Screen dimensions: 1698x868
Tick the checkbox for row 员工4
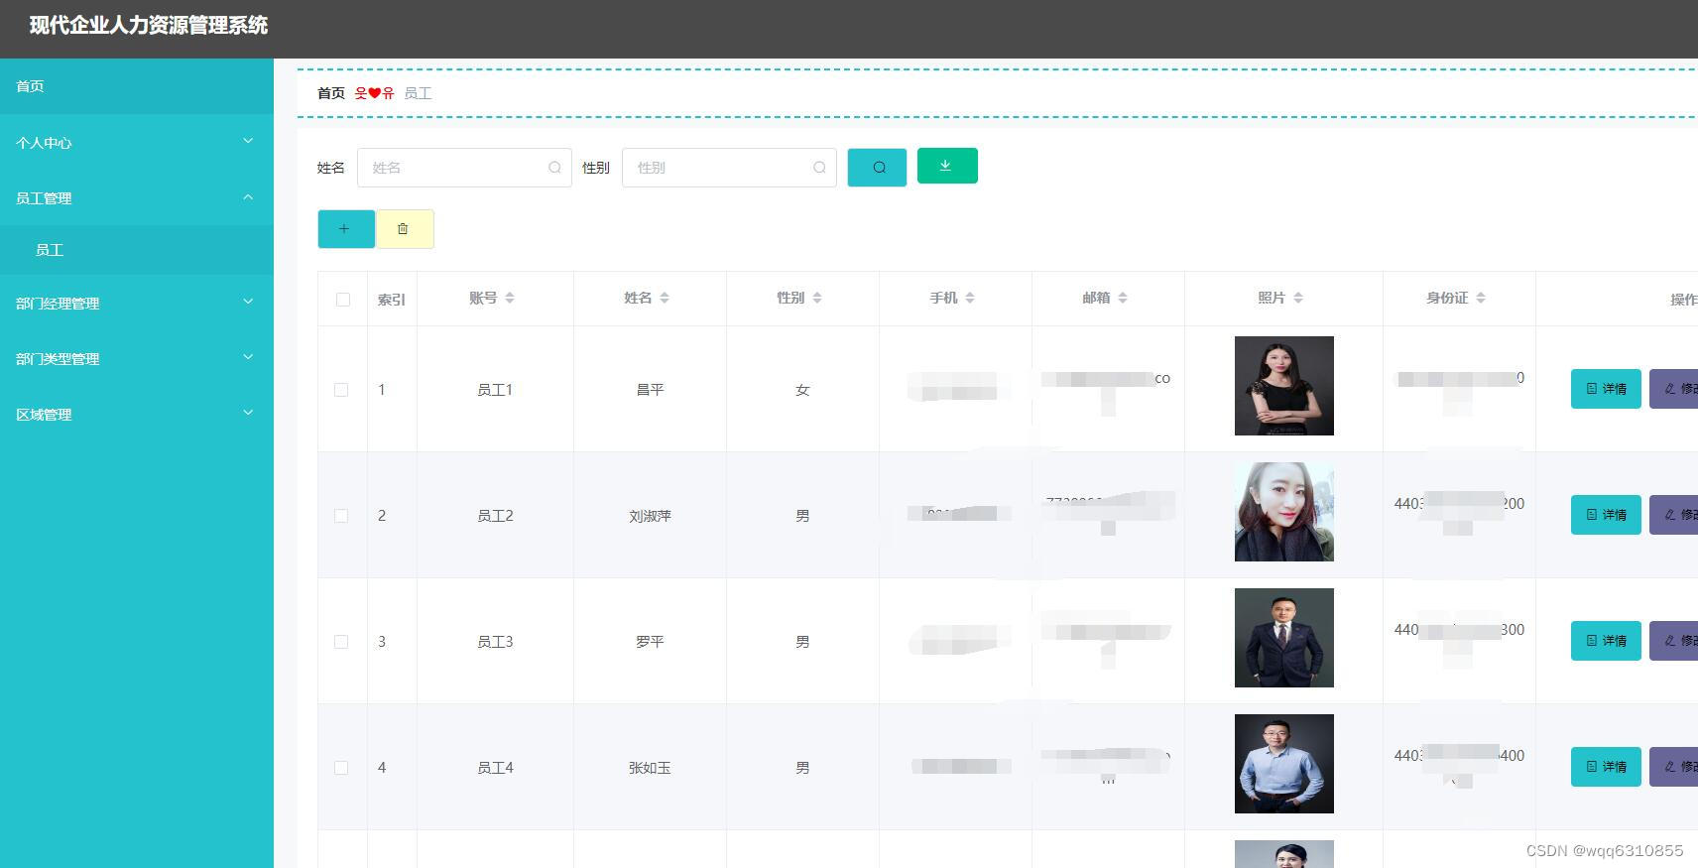point(341,768)
